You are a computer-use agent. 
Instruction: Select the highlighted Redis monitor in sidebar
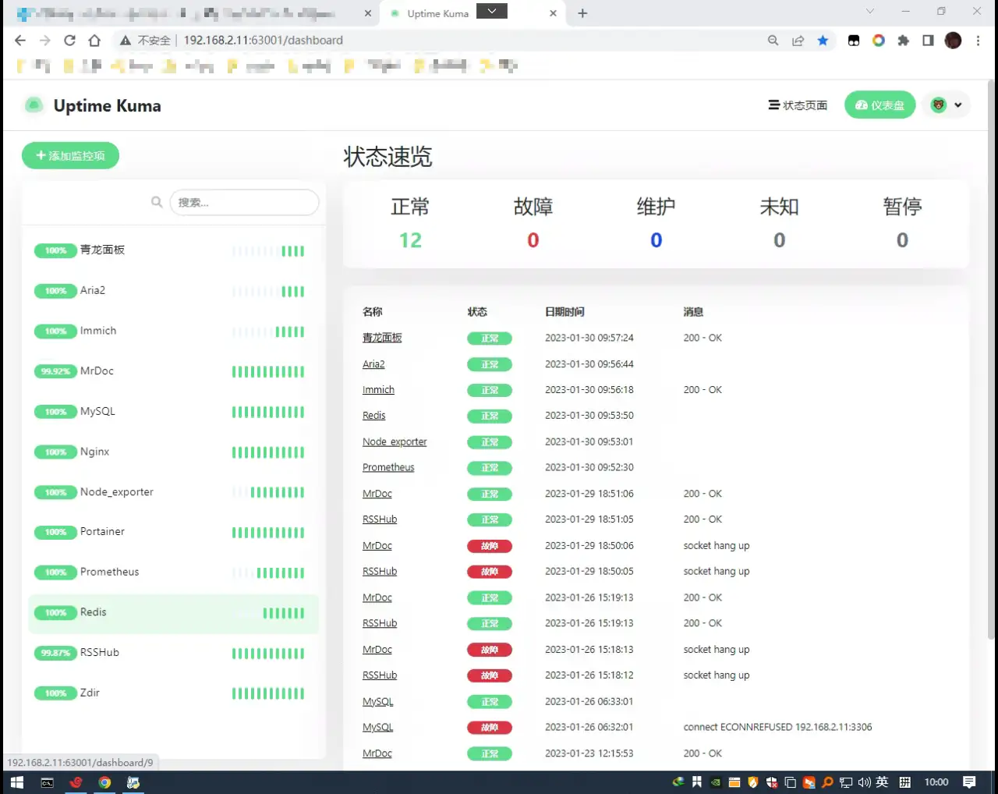click(173, 613)
